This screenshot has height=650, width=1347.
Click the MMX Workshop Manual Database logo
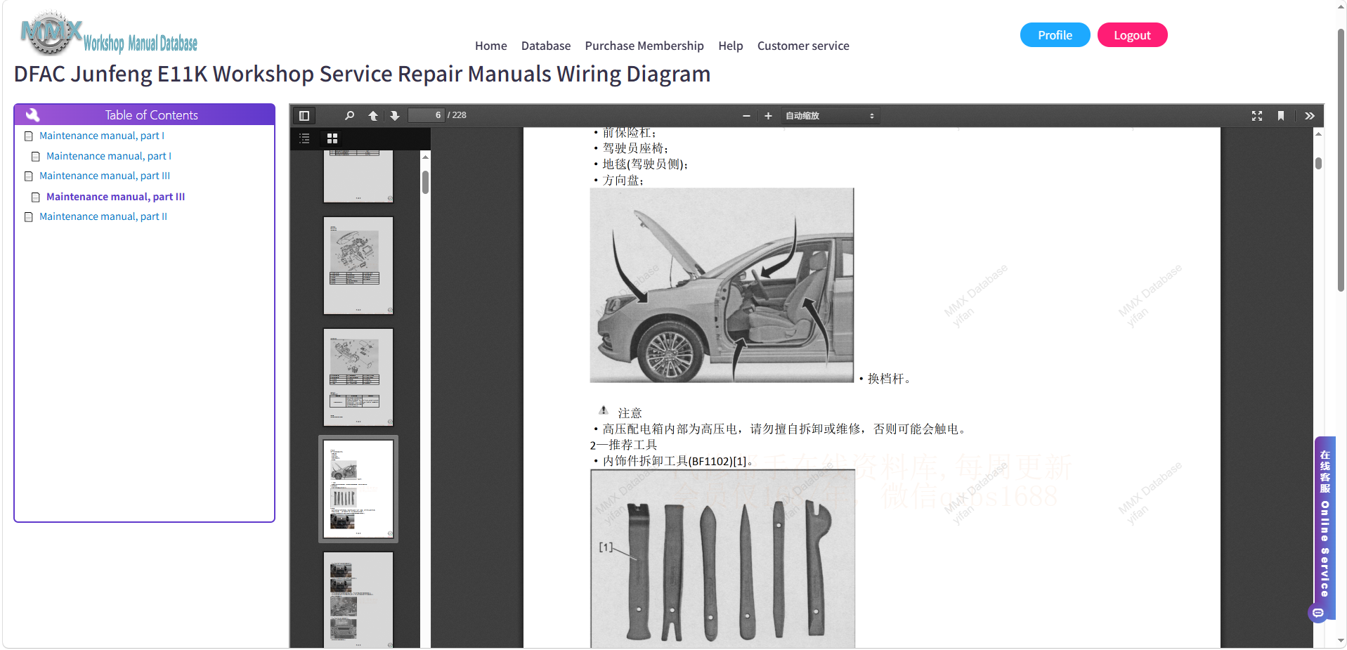coord(109,34)
